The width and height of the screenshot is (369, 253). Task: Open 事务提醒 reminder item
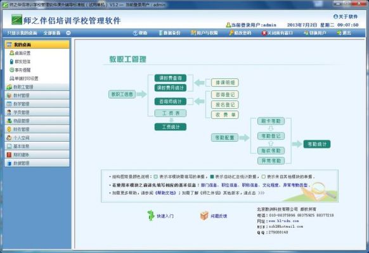20,70
